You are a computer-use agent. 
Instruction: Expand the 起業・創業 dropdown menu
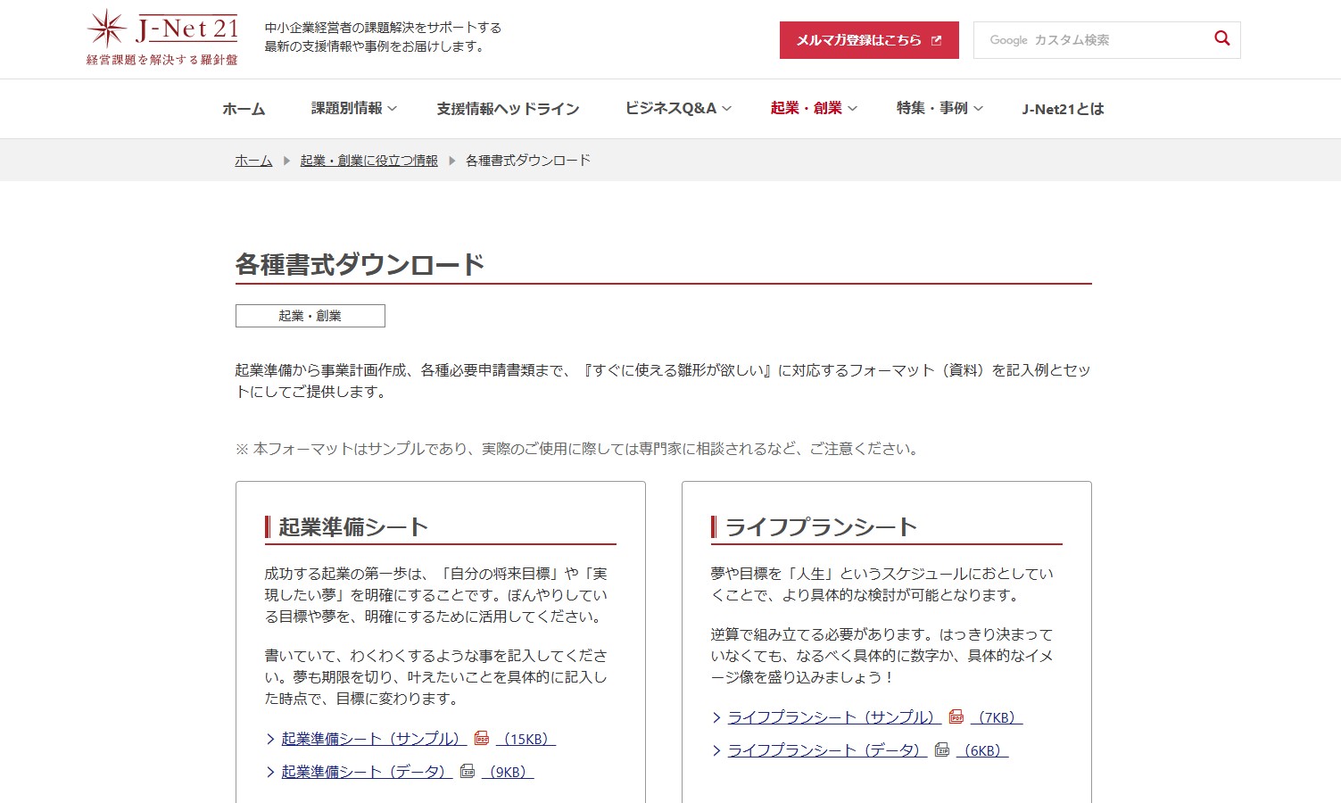813,108
